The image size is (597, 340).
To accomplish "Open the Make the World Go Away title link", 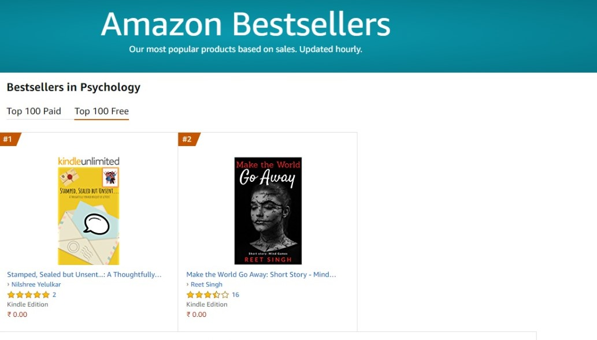I will coord(261,275).
